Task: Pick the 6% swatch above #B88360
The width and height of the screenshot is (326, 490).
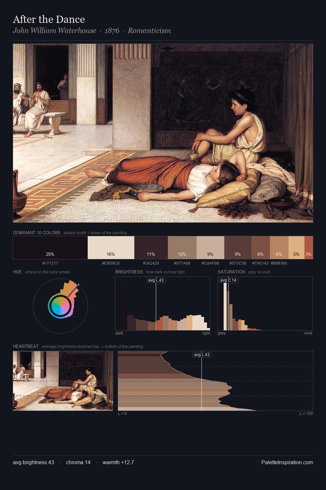Action: click(279, 248)
